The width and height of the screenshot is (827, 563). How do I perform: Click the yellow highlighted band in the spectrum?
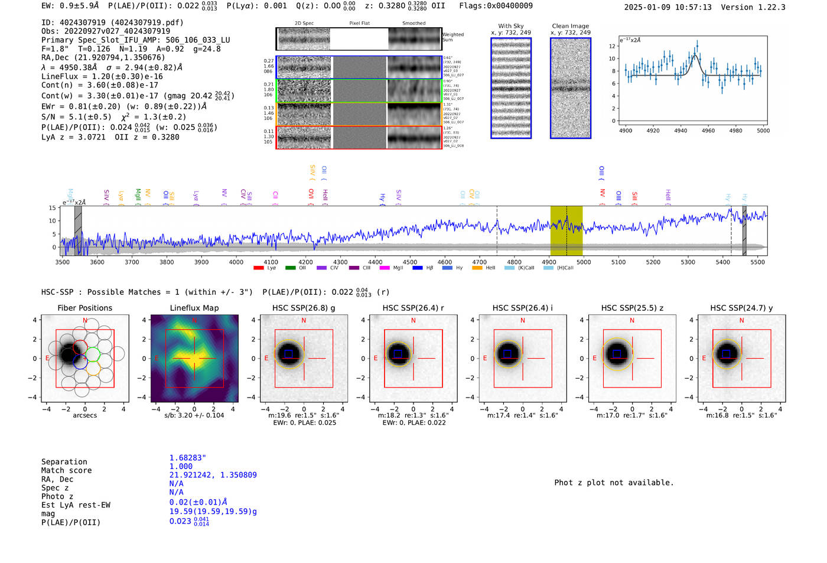tap(566, 230)
